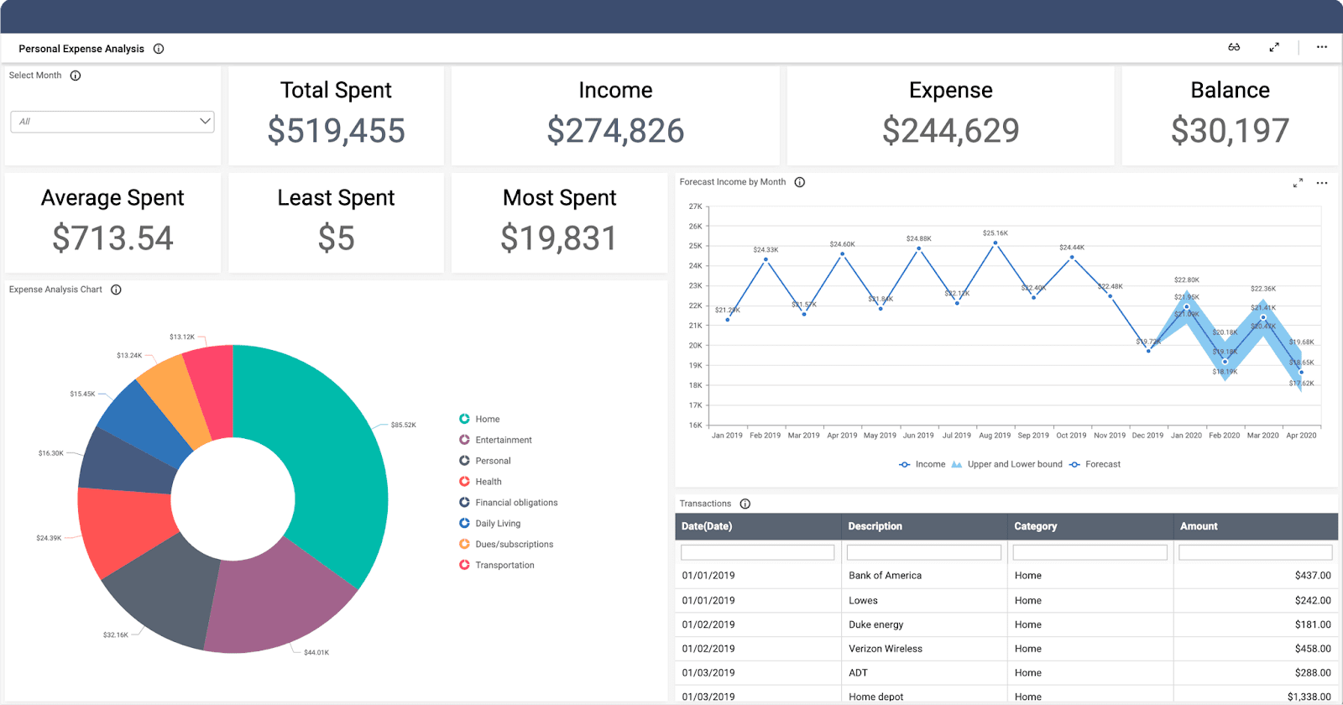The width and height of the screenshot is (1343, 705).
Task: Click info icon next to Transactions title
Action: pyautogui.click(x=745, y=504)
